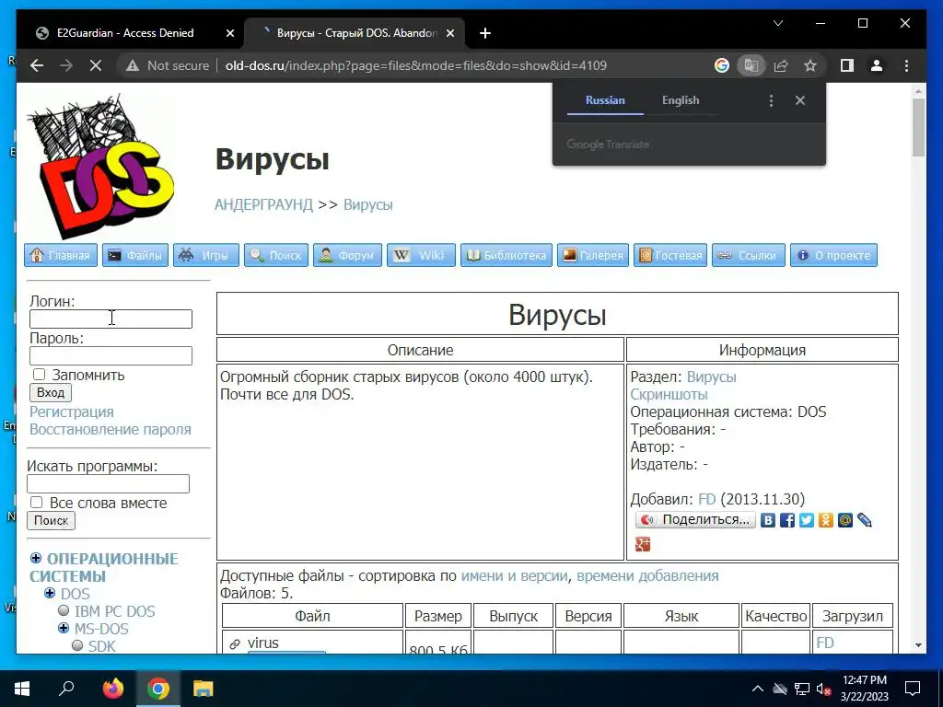Screen dimensions: 943x707
Task: Open АНДЕРГРАУНД breadcrumb link
Action: (x=263, y=204)
